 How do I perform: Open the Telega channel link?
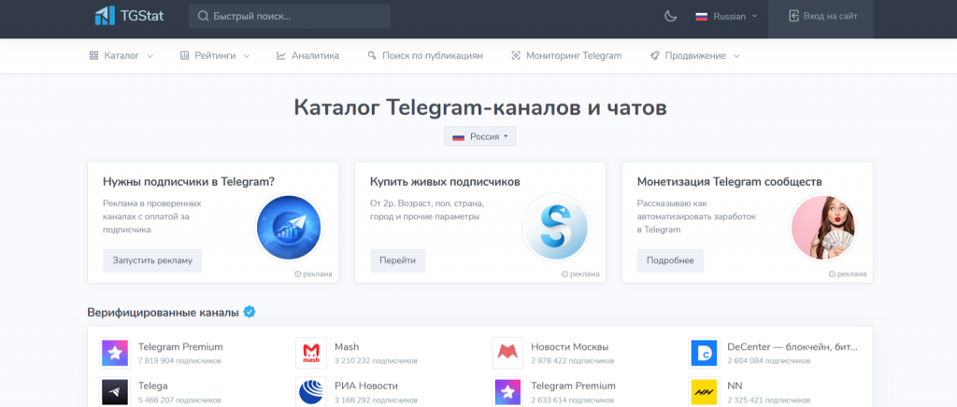[x=153, y=386]
